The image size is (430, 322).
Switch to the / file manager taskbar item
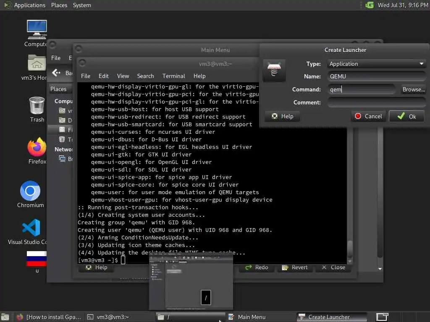pyautogui.click(x=190, y=317)
